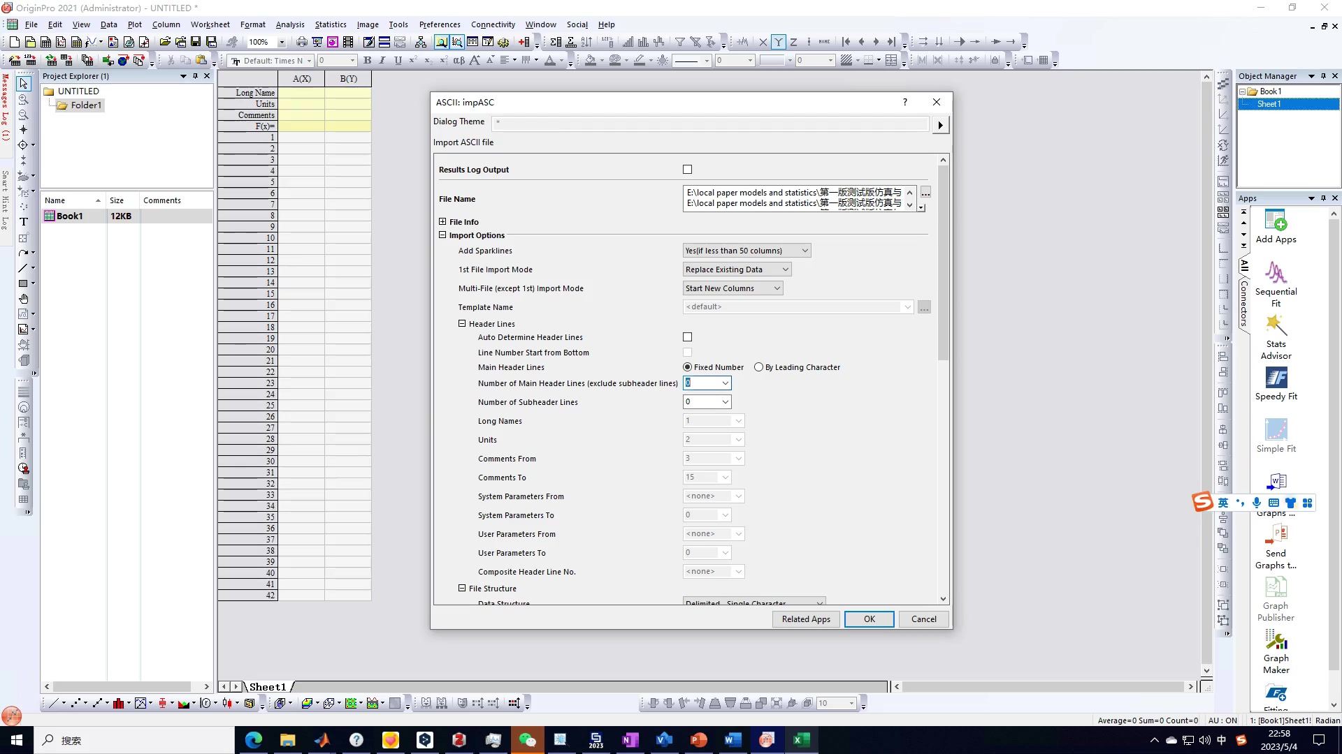Select Fixed Number radio button
Viewport: 1342px width, 754px height.
(688, 367)
